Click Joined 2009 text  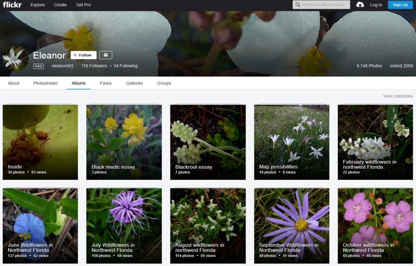point(401,66)
